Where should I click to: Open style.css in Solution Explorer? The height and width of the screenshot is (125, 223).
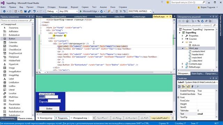pos(196,45)
